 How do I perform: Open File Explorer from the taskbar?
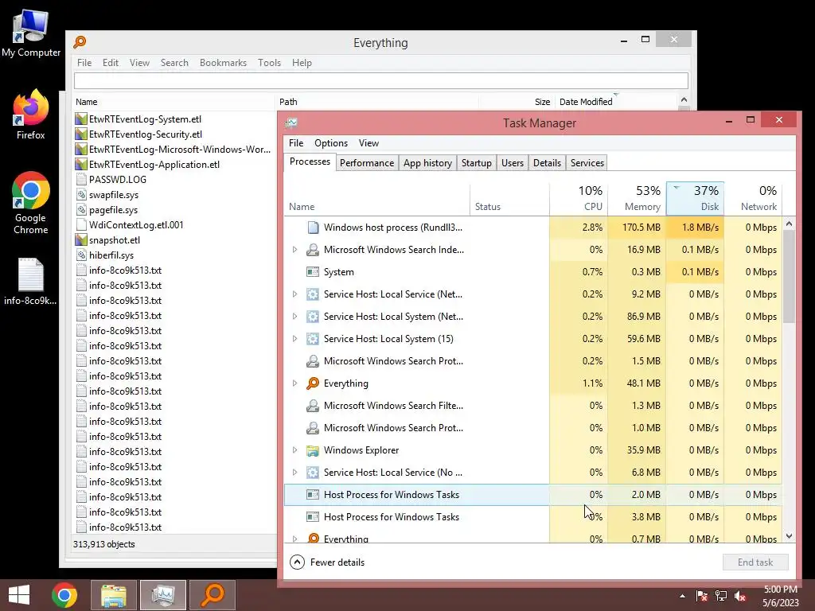point(114,595)
